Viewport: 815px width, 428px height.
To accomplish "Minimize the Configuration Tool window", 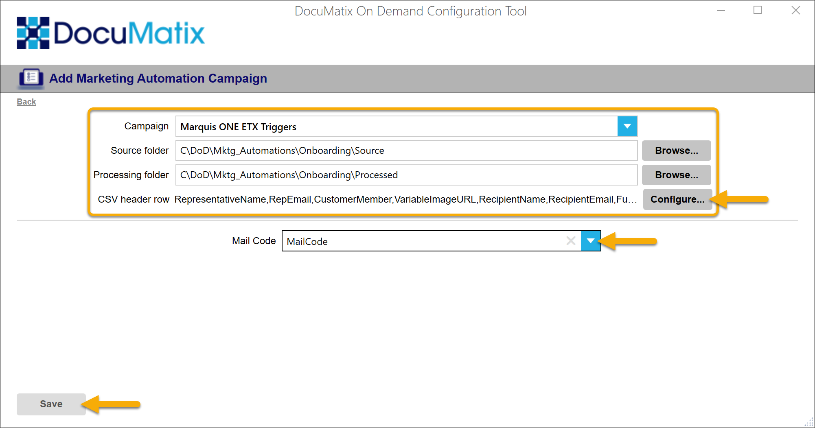I will click(x=721, y=10).
